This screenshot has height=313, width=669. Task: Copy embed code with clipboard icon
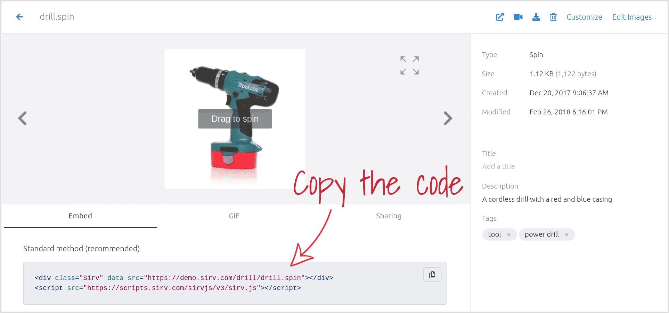pos(432,275)
